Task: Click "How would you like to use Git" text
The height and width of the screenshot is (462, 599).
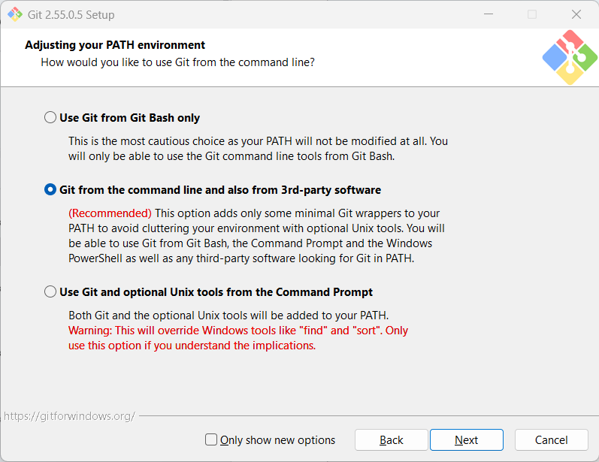Action: (177, 62)
